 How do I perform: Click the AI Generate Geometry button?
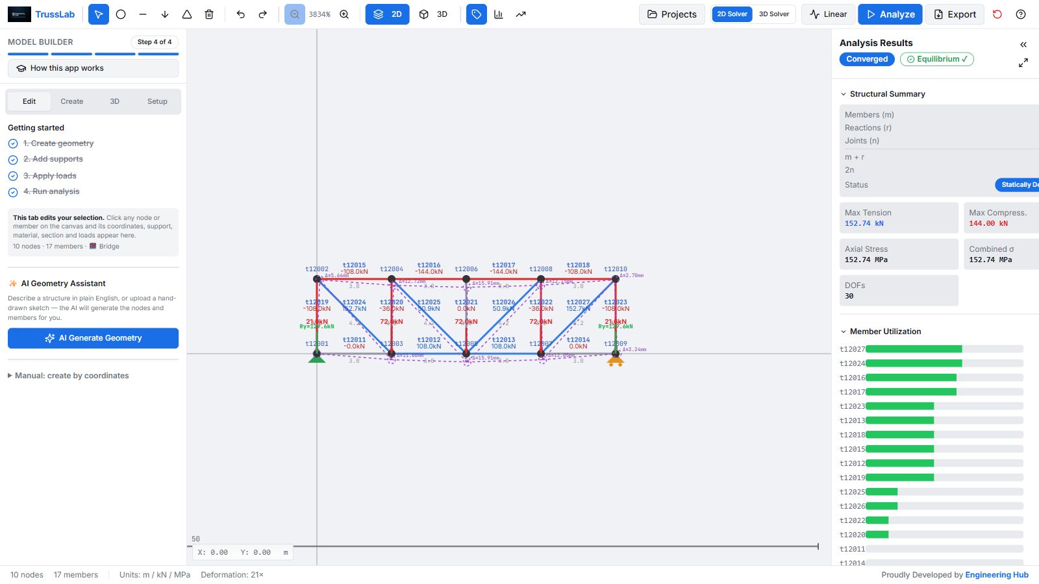point(93,338)
